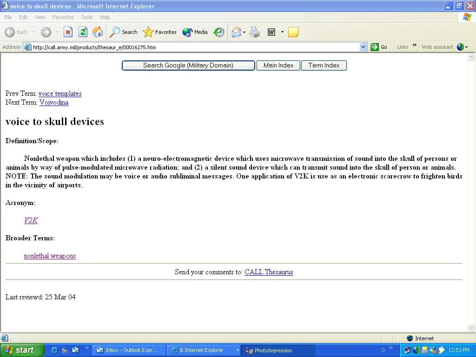This screenshot has height=357, width=476.
Task: Click the CALL Thesaurus link
Action: pos(269,272)
